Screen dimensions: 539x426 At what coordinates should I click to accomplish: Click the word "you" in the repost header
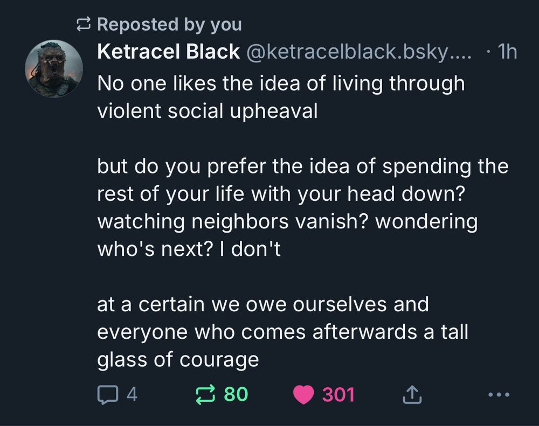click(x=226, y=24)
